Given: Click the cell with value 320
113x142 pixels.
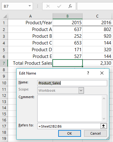Looking at the screenshot, I should click(x=97, y=50).
